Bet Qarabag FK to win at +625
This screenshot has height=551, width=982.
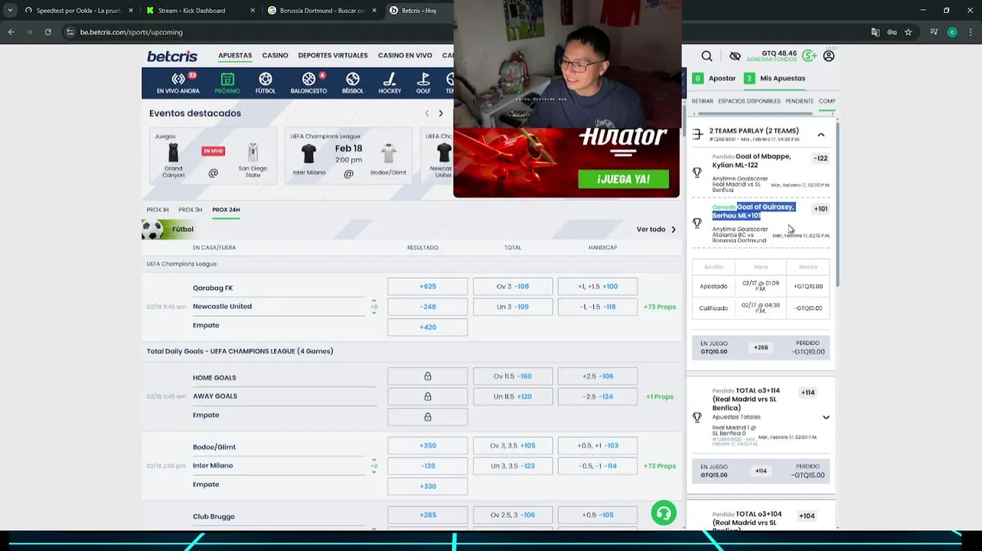(428, 286)
